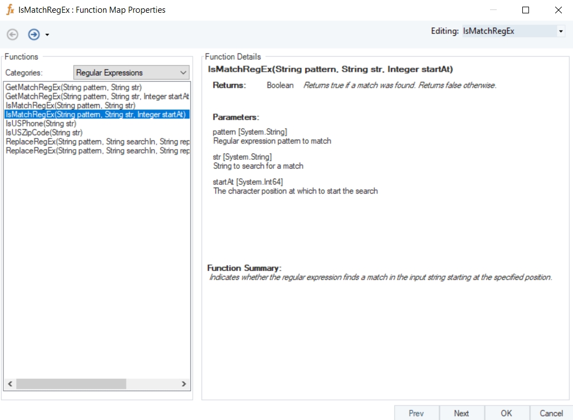Select IsUSPhone(String str) function
The image size is (573, 420).
tap(41, 123)
